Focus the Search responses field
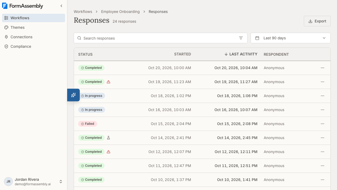 coord(161,38)
